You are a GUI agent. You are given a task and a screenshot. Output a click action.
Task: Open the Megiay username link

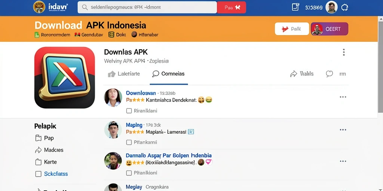tap(134, 187)
